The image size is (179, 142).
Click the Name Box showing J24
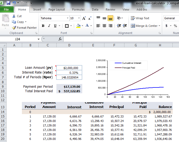pos(18,39)
